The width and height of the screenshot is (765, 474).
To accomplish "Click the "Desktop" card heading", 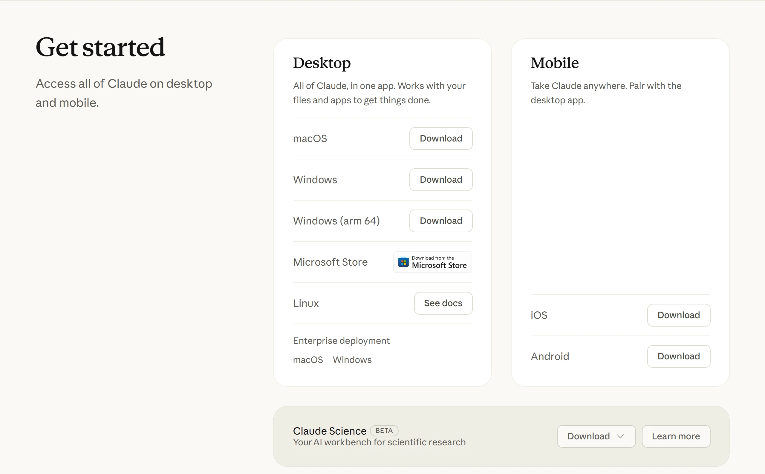I will pyautogui.click(x=322, y=63).
